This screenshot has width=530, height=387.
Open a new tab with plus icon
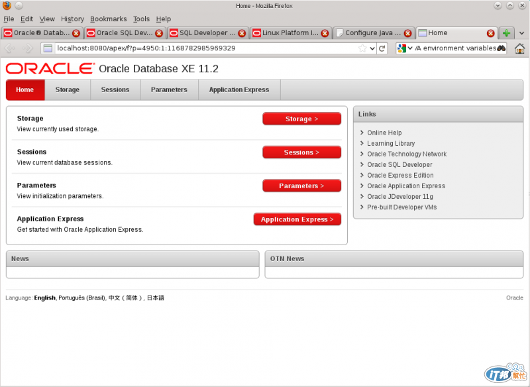pyautogui.click(x=506, y=32)
